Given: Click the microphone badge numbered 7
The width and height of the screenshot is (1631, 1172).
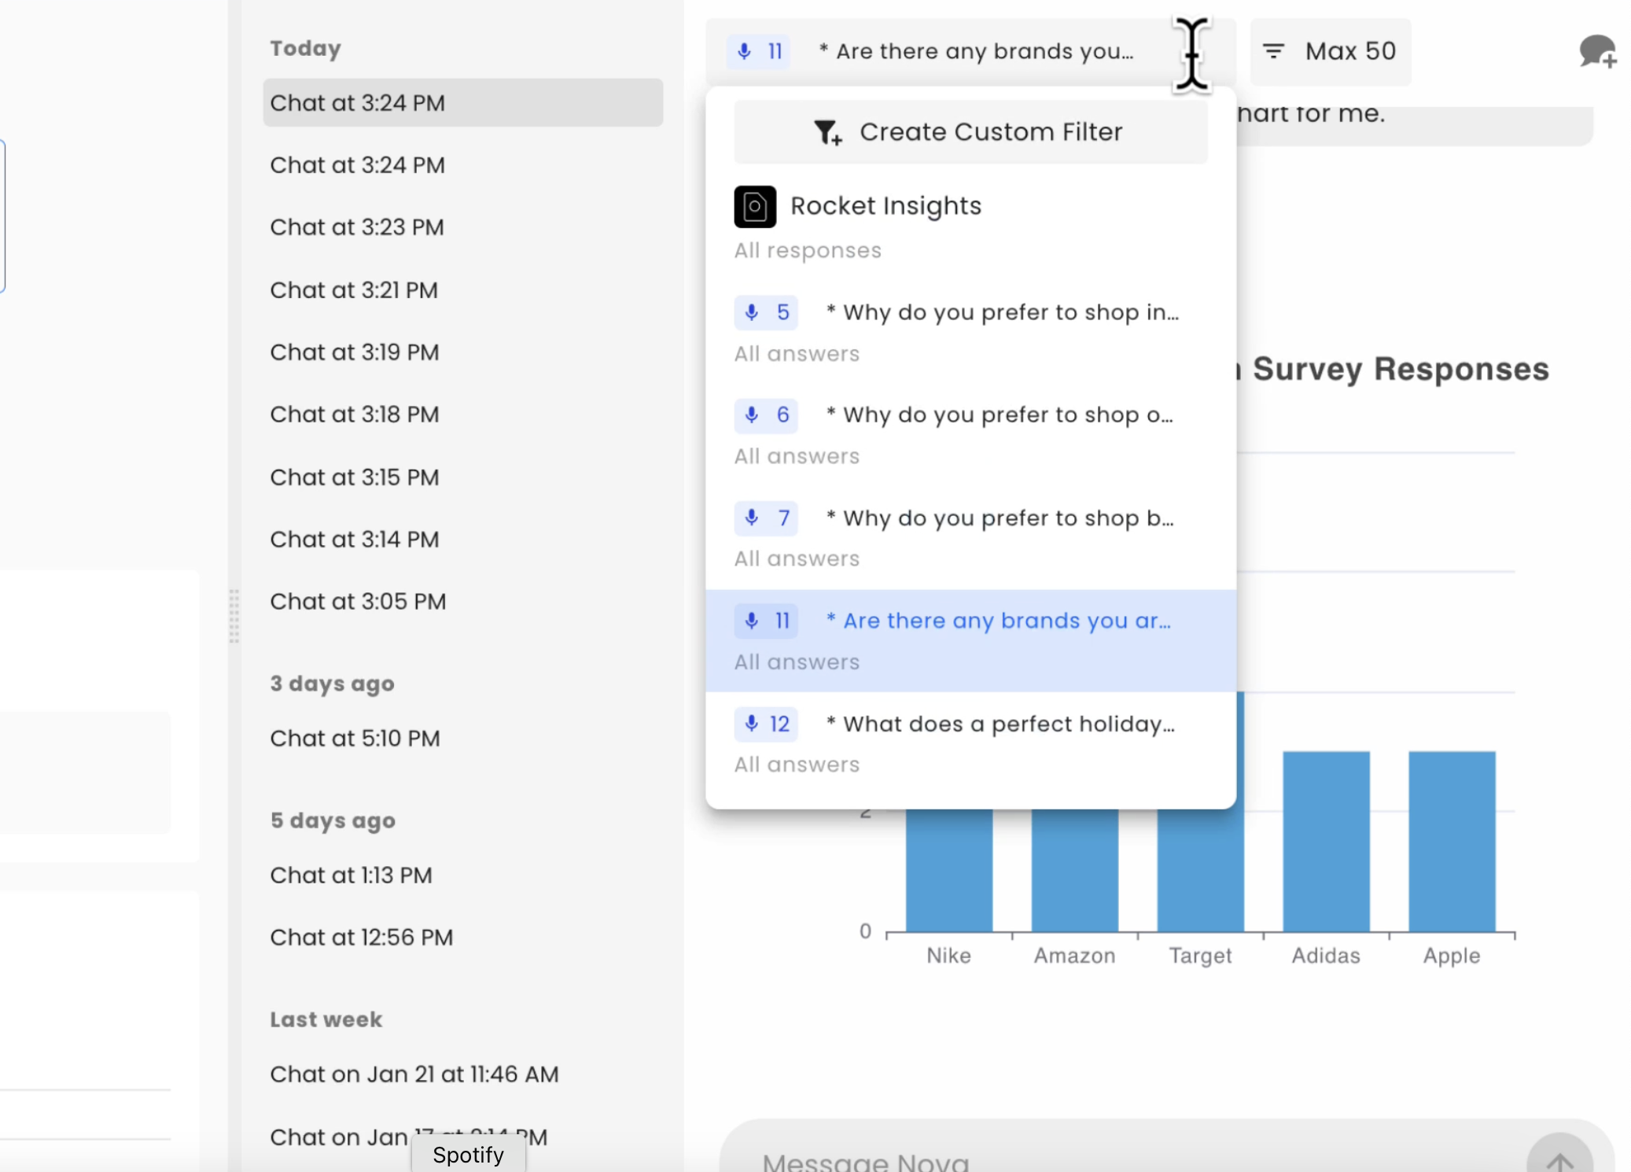Looking at the screenshot, I should click(x=766, y=518).
